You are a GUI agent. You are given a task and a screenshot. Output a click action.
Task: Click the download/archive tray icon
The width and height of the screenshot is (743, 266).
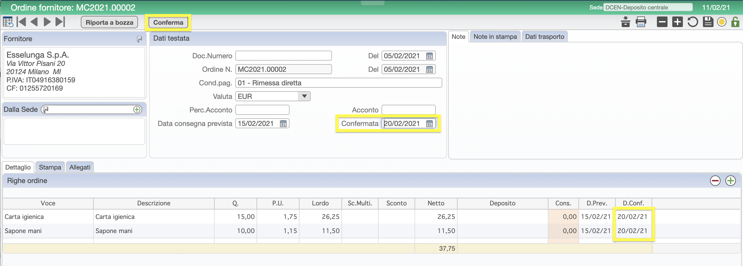click(x=625, y=22)
